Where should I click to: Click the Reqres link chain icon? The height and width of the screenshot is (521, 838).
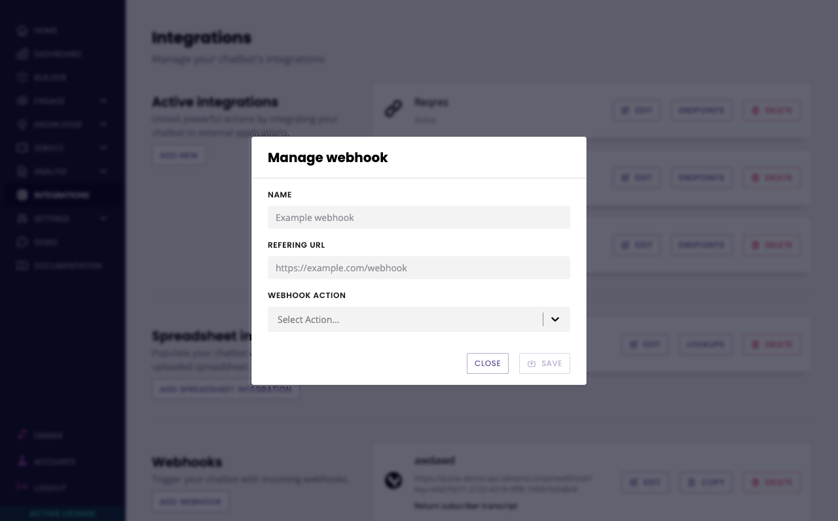393,109
